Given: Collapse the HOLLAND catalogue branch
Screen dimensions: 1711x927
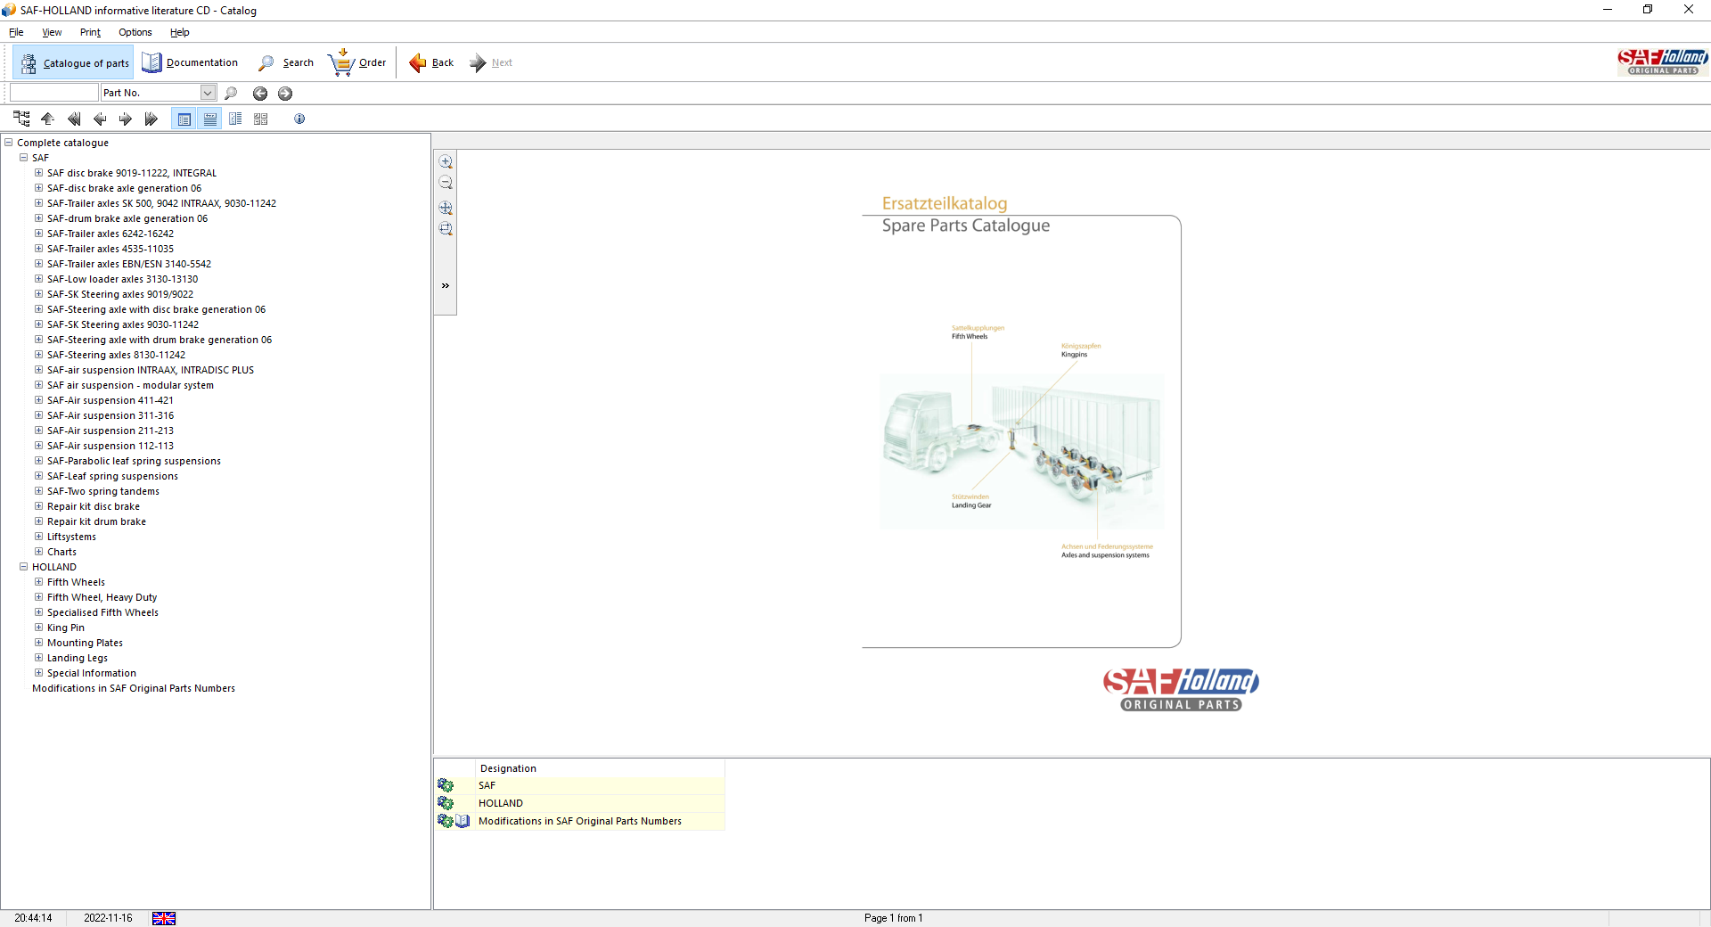Looking at the screenshot, I should click(24, 567).
